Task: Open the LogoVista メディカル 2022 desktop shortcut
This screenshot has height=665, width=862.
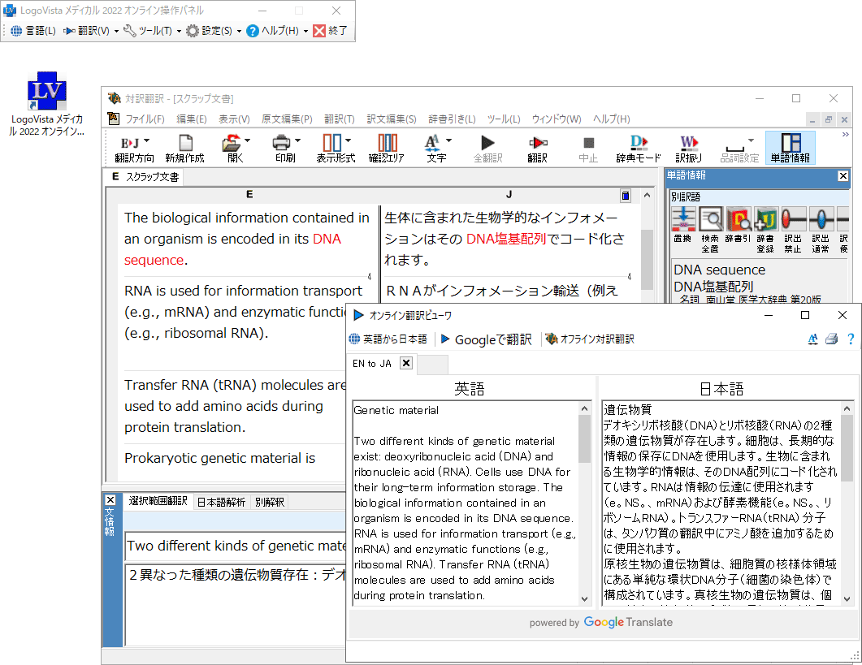Action: [47, 104]
